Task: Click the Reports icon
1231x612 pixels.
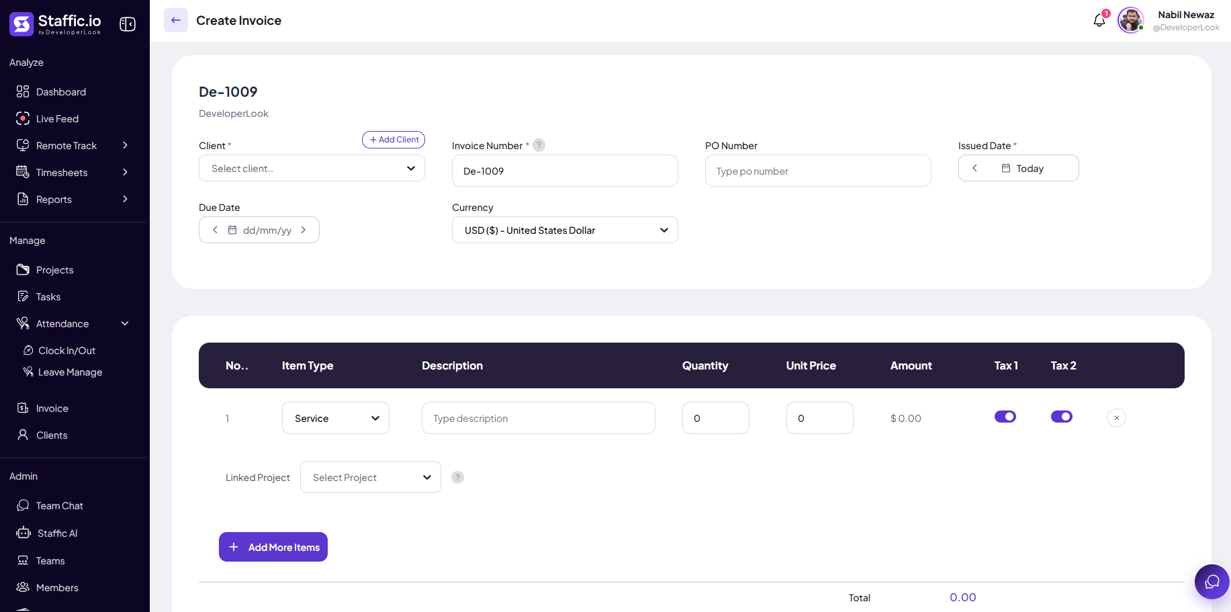Action: click(x=23, y=199)
